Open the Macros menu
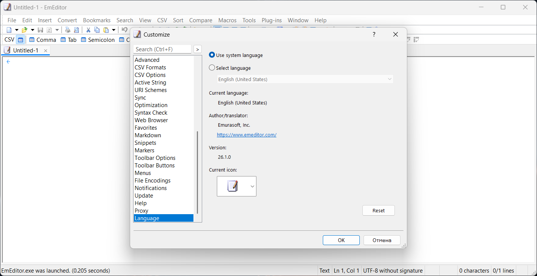The height and width of the screenshot is (276, 537). click(227, 20)
